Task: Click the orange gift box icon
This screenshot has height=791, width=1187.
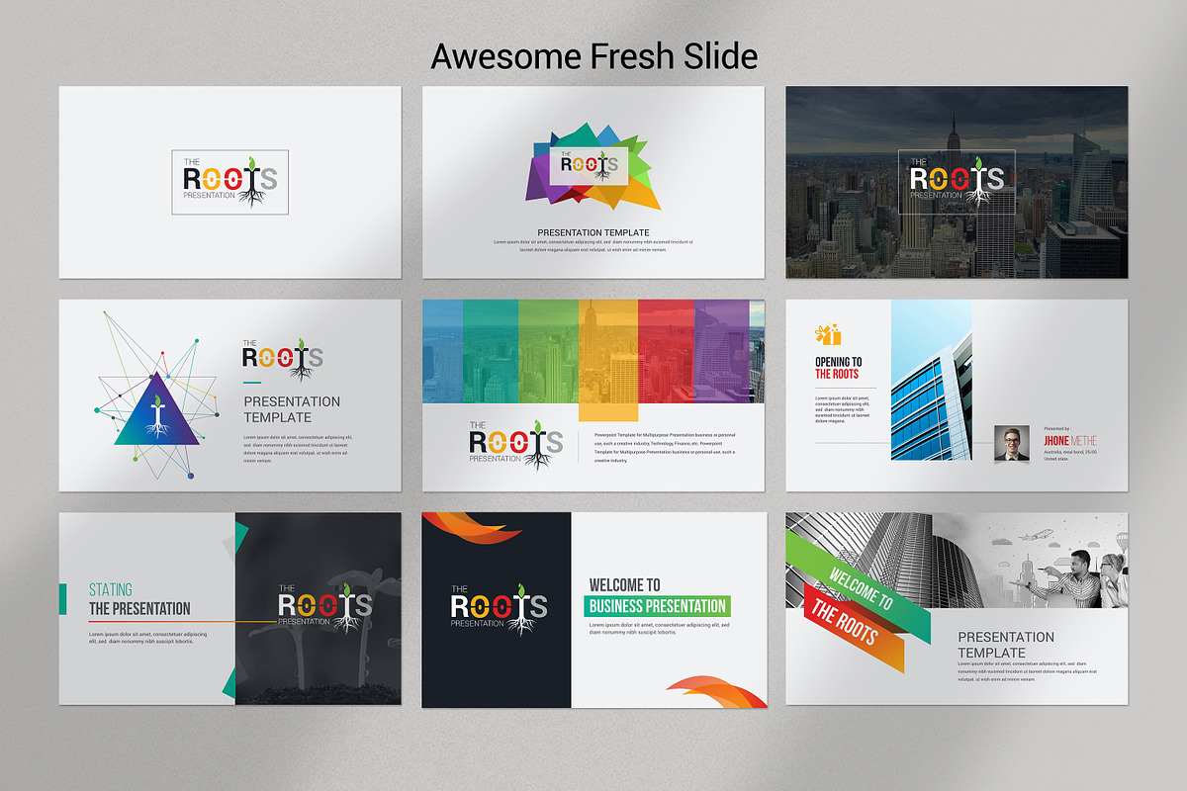Action: 828,334
